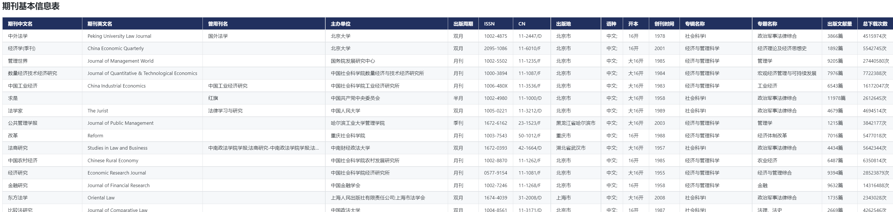Select the 出版文献量 column header
This screenshot has width=893, height=212.
point(840,23)
